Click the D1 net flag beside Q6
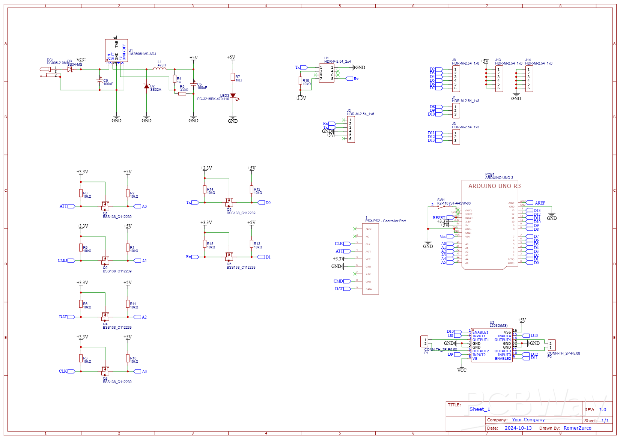The height and width of the screenshot is (439, 620). [264, 257]
